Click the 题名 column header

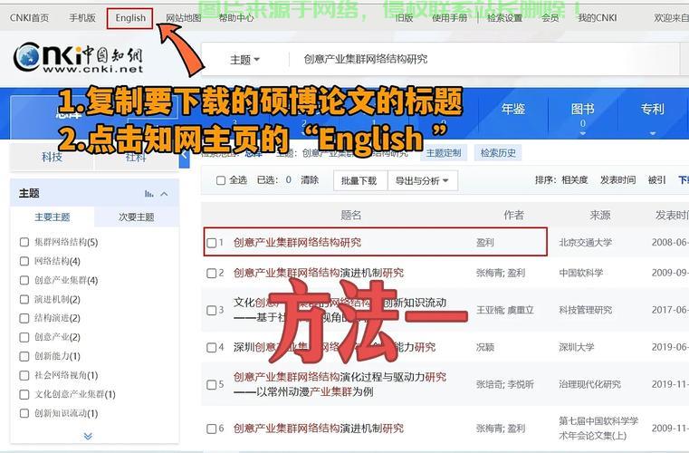click(350, 215)
